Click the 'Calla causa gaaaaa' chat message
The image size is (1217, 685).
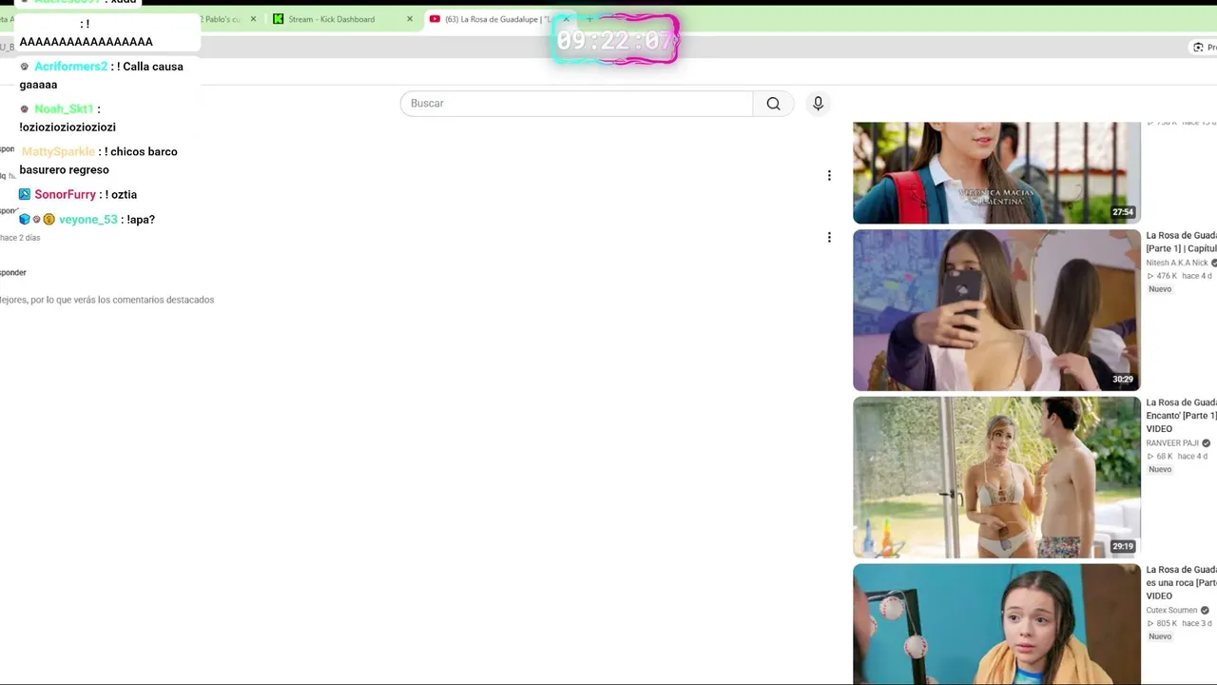[101, 75]
